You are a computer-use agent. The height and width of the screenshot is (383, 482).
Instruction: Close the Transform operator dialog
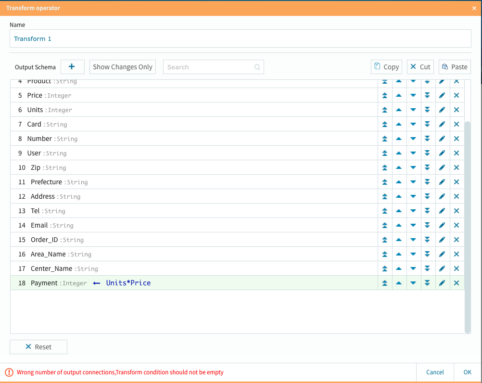474,8
